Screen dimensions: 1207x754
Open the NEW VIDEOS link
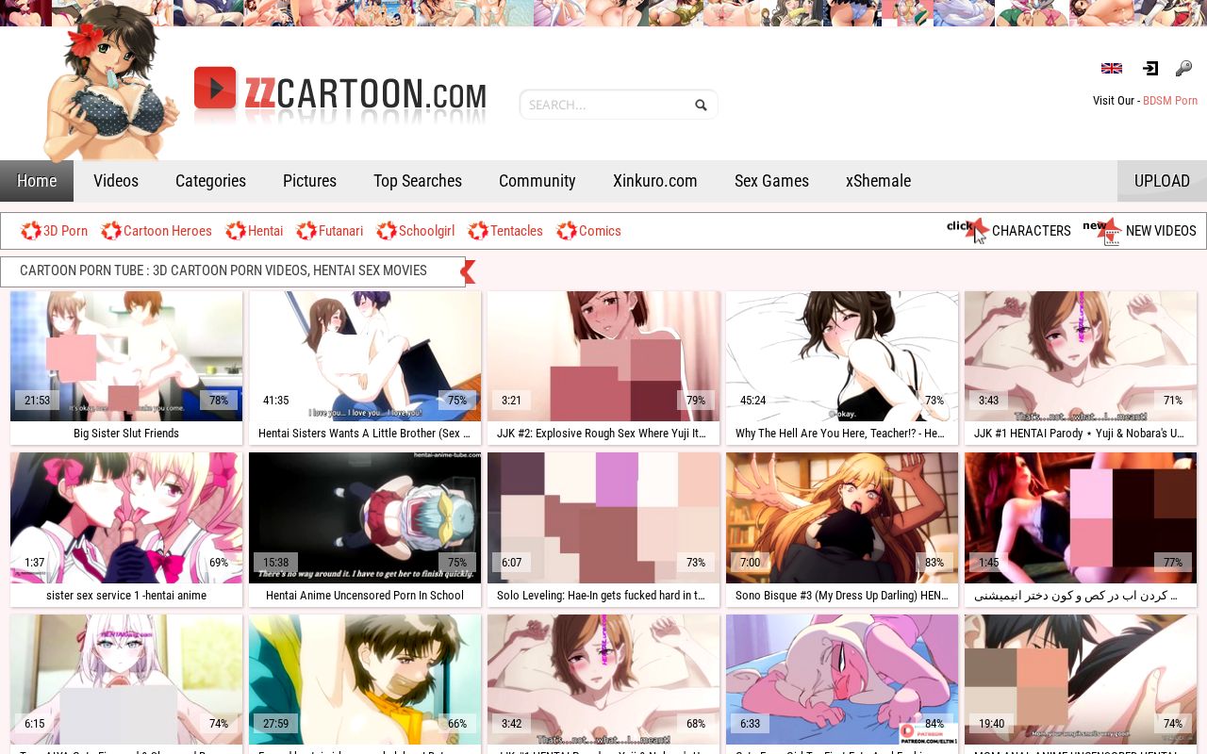pos(1161,231)
